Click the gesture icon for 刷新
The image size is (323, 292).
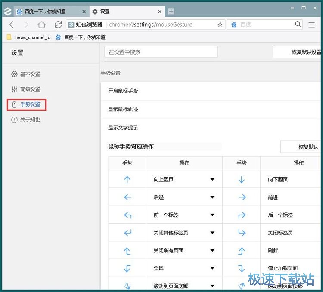click(242, 251)
